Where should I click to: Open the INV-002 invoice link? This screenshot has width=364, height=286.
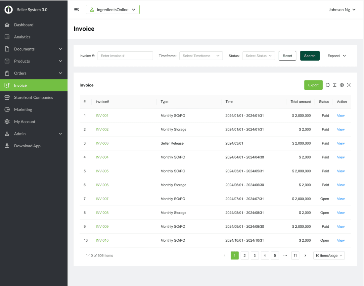click(102, 129)
